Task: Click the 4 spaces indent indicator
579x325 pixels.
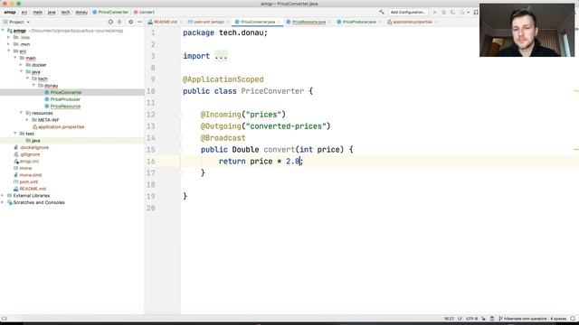Action: pos(558,319)
